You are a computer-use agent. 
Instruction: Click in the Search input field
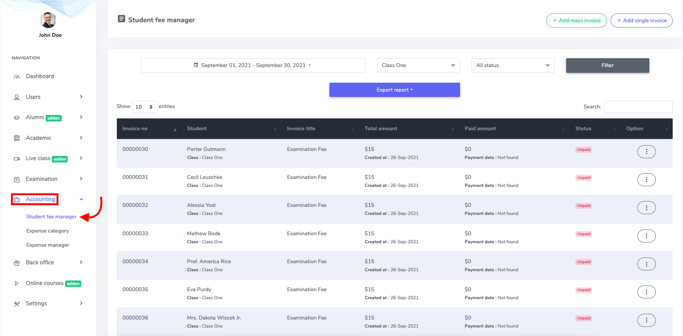pos(638,107)
